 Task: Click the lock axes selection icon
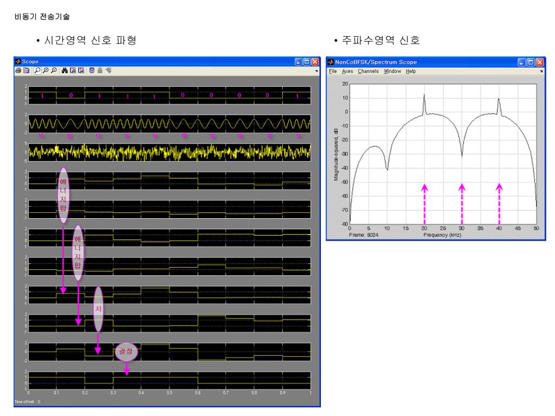click(100, 70)
